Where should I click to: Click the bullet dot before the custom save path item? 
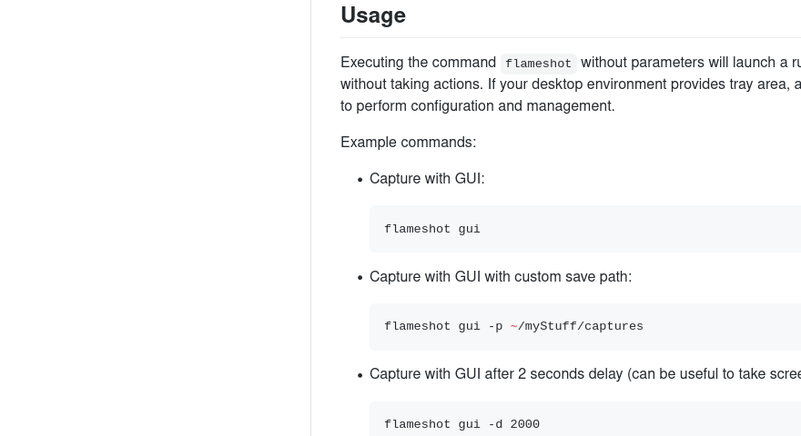click(x=360, y=278)
